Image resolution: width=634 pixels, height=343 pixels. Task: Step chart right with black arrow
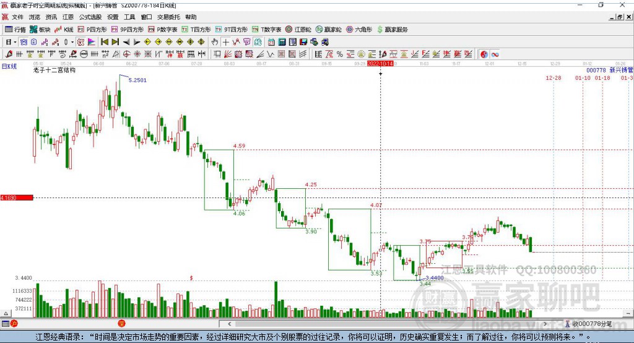tap(137, 42)
